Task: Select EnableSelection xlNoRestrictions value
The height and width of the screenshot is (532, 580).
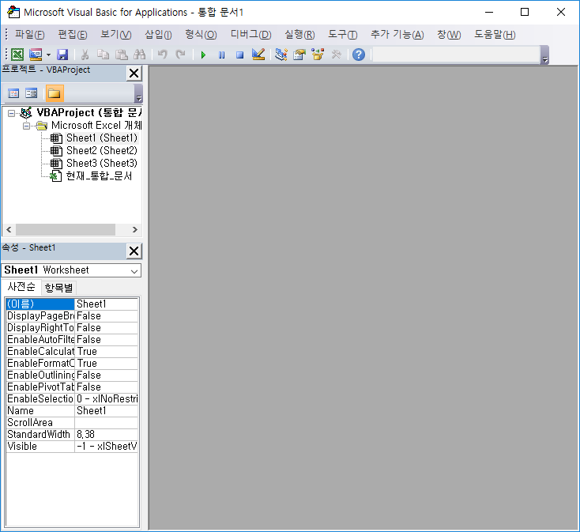Action: (x=107, y=399)
